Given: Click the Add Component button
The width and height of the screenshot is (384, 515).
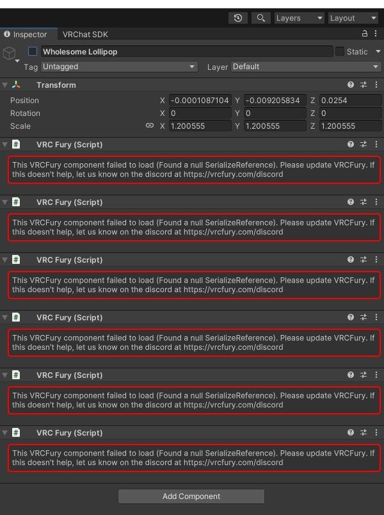Looking at the screenshot, I should (x=191, y=496).
